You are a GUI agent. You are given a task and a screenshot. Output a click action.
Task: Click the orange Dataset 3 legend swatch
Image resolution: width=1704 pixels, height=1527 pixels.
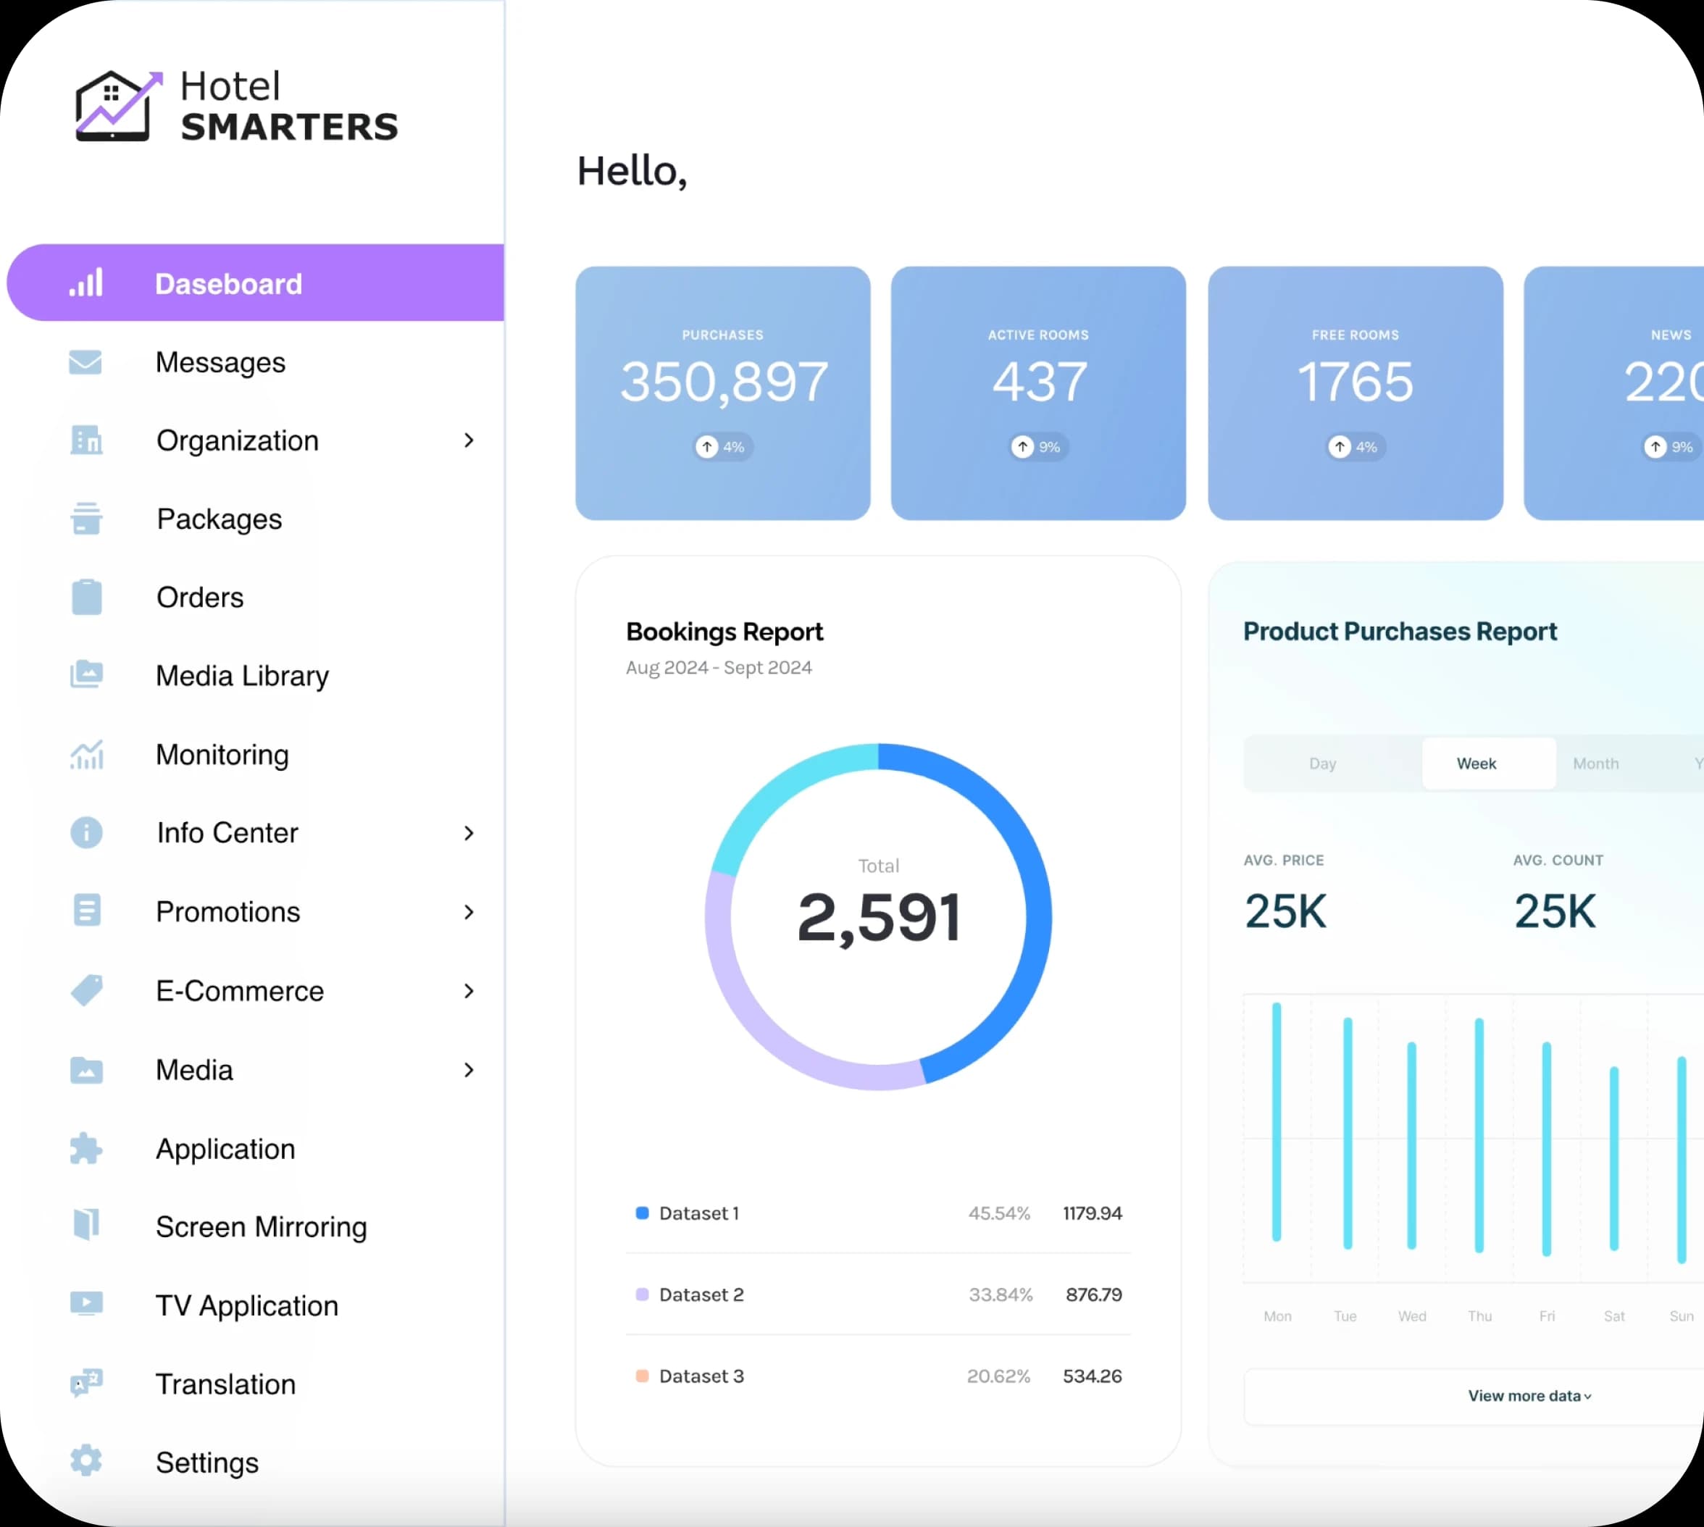(642, 1376)
